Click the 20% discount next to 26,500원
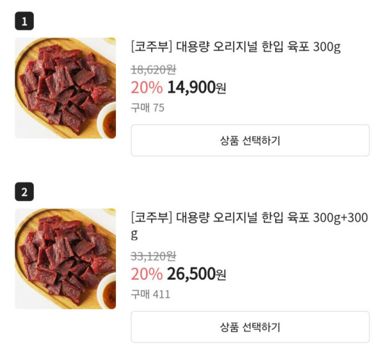This screenshot has height=361, width=384. tap(146, 275)
